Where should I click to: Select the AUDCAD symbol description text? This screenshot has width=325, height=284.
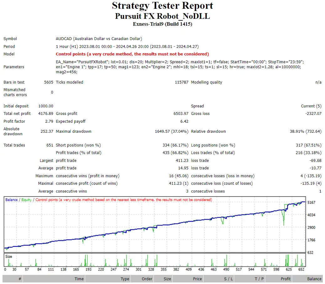tap(99, 39)
